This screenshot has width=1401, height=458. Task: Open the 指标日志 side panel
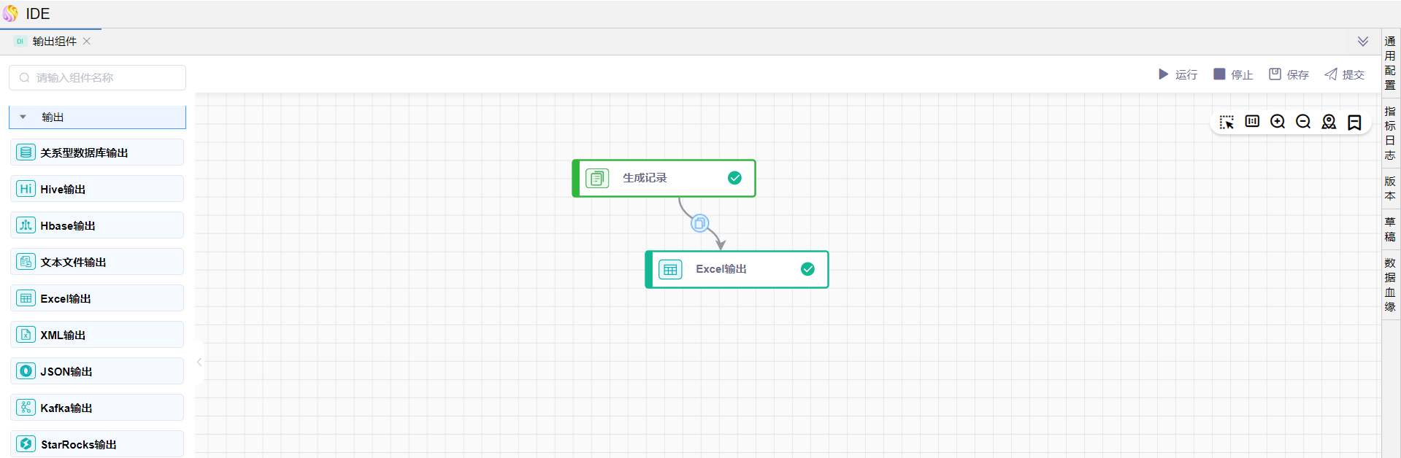pos(1390,133)
